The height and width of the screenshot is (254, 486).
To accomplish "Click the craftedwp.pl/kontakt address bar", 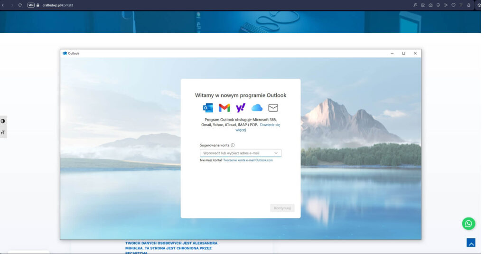I will [x=57, y=5].
